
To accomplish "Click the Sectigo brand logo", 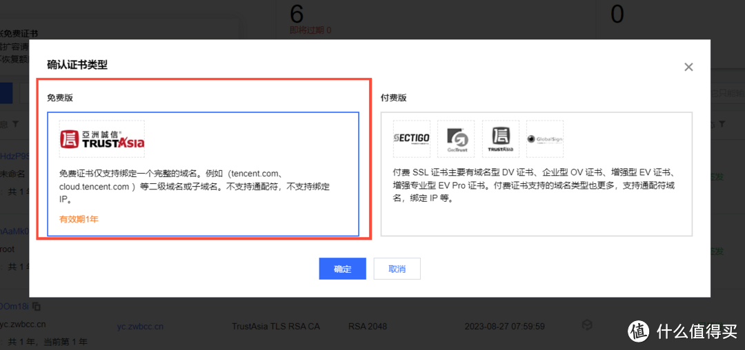I will 412,138.
